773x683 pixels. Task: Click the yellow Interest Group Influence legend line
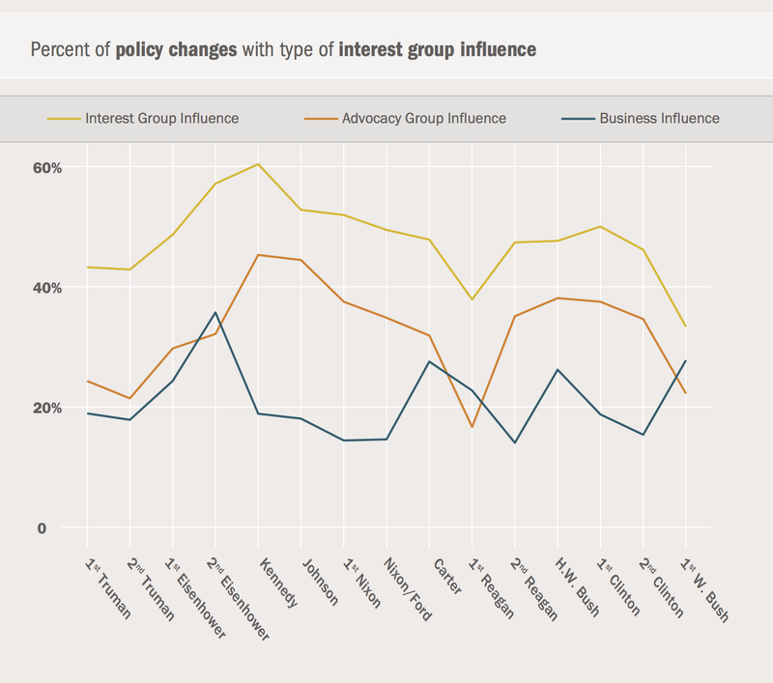tap(63, 119)
